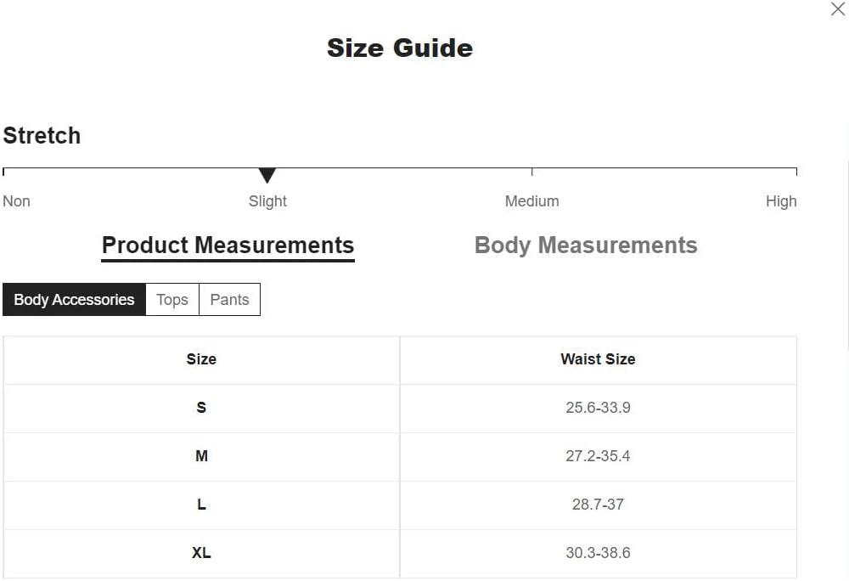Select the Body Accessories category
The height and width of the screenshot is (581, 849).
coord(74,300)
